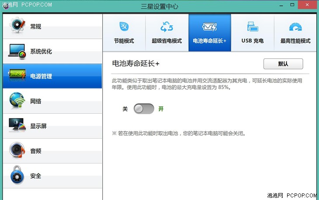Click the 网络 globe icon
This screenshot has width=319, height=200.
pyautogui.click(x=17, y=100)
